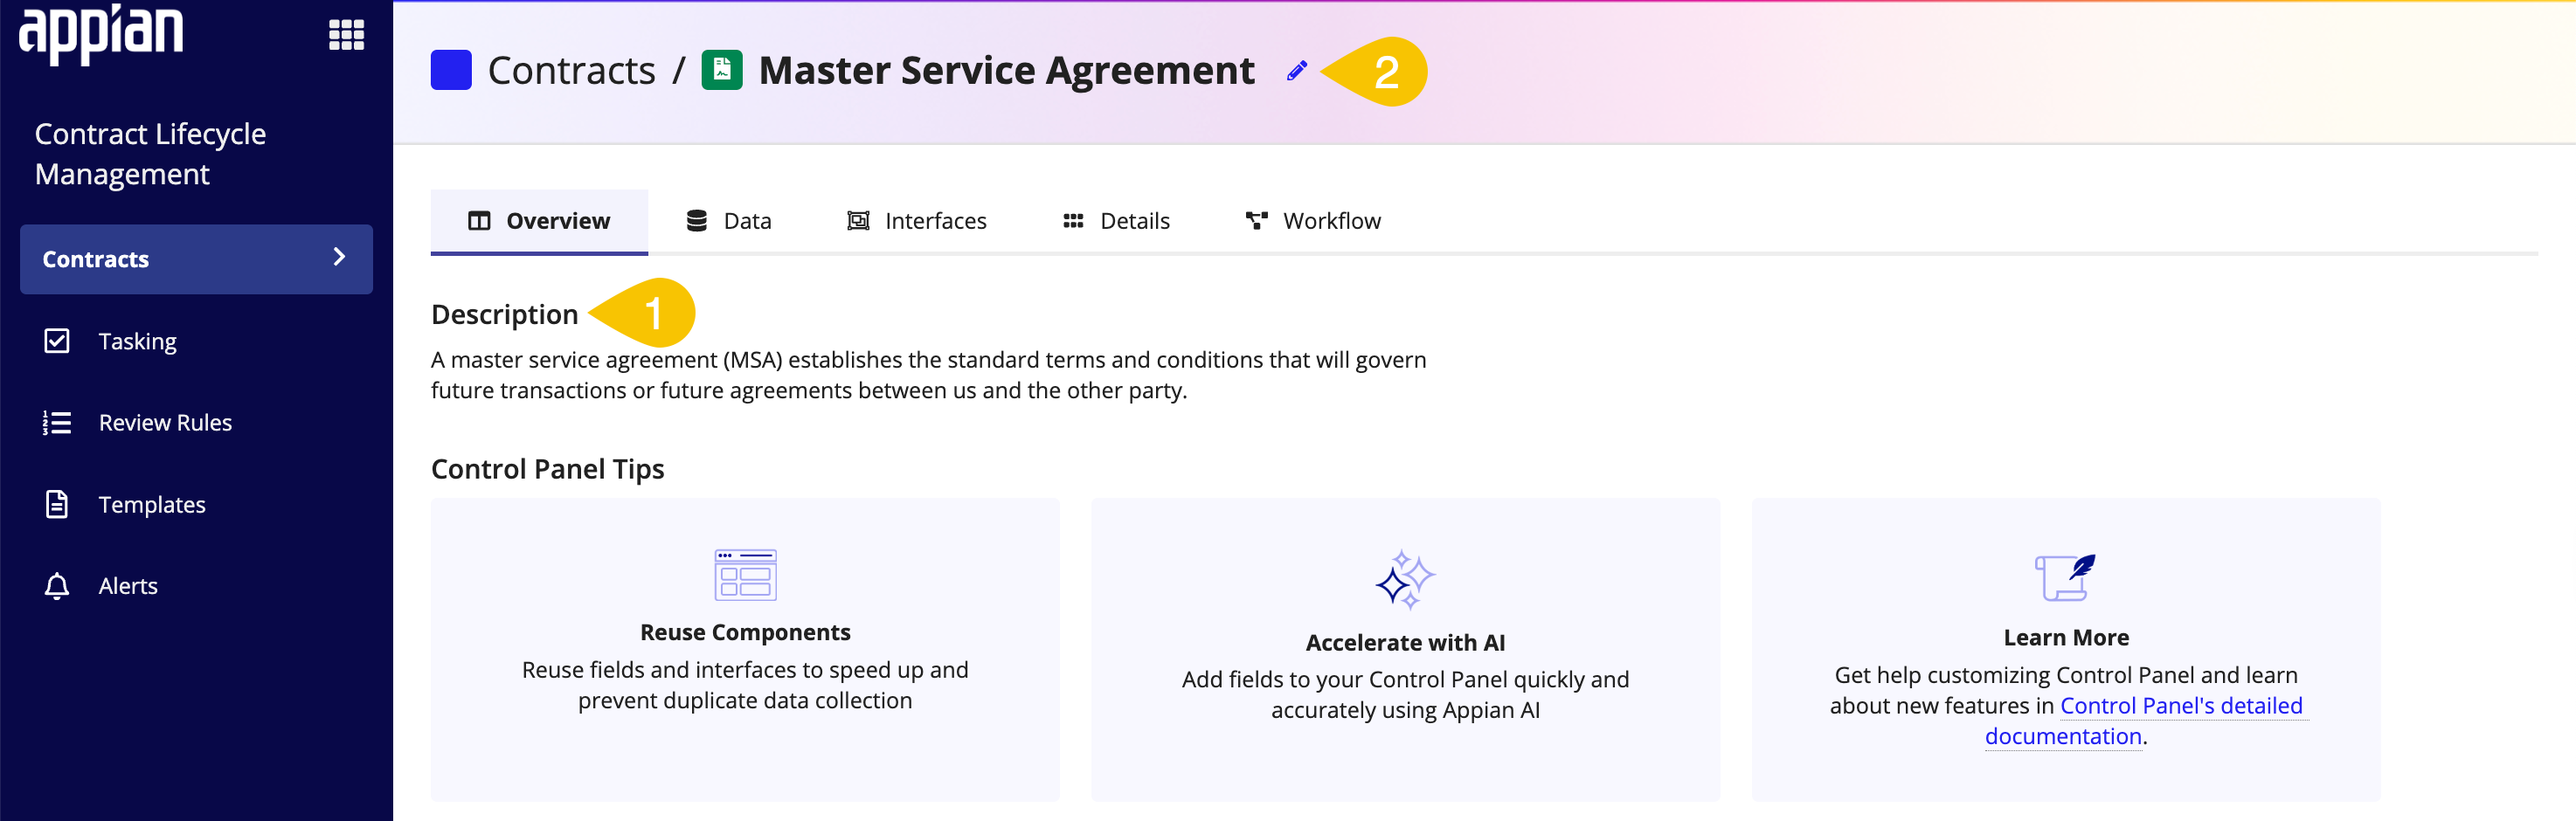Screen dimensions: 2576x821
Task: Click the Interfaces tab icon
Action: click(858, 221)
